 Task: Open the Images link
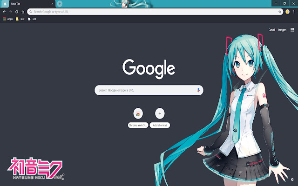pyautogui.click(x=282, y=30)
